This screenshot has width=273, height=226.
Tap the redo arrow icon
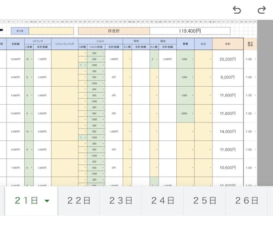[262, 10]
